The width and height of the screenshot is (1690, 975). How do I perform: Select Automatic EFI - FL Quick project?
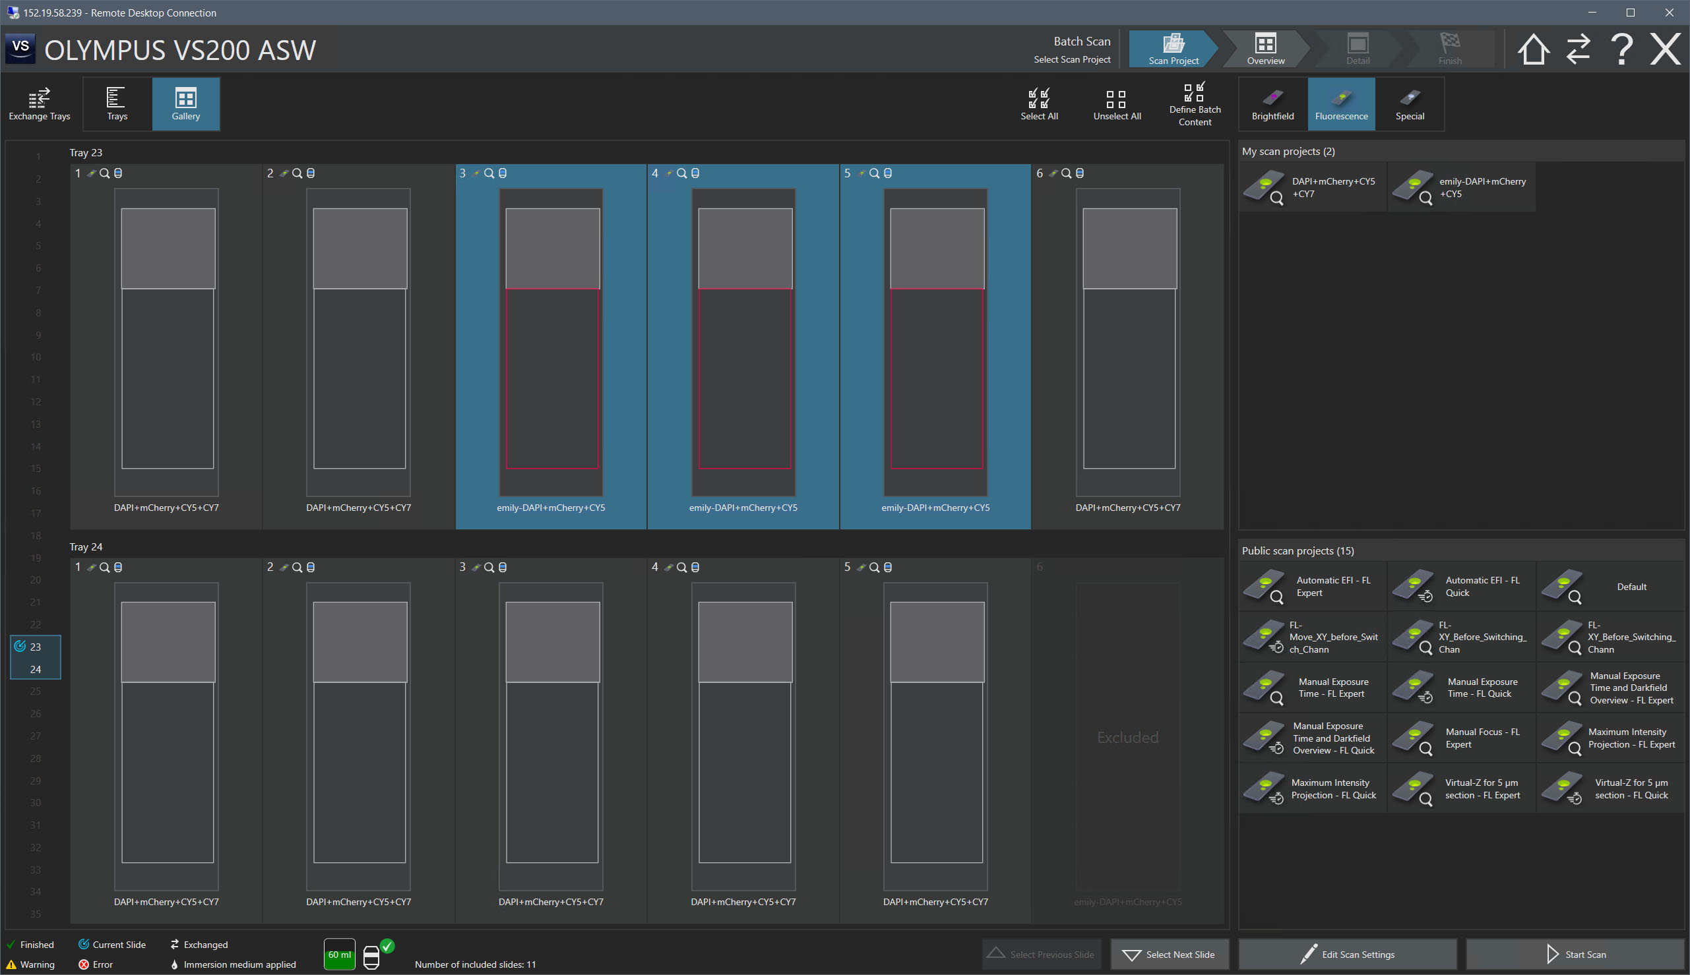click(1461, 587)
